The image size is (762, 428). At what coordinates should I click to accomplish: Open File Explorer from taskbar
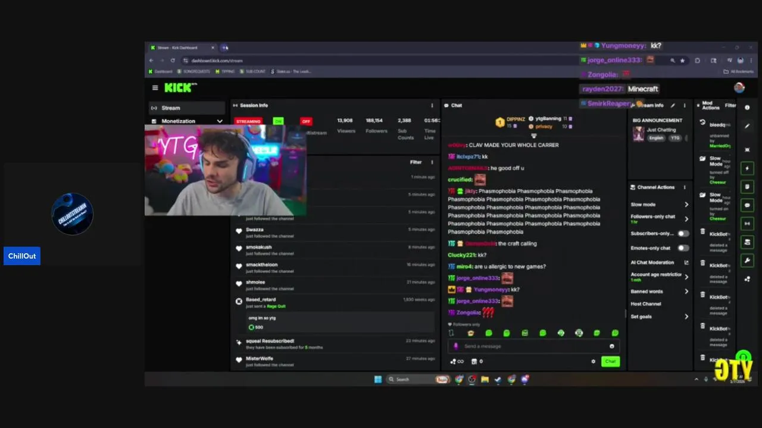click(485, 379)
